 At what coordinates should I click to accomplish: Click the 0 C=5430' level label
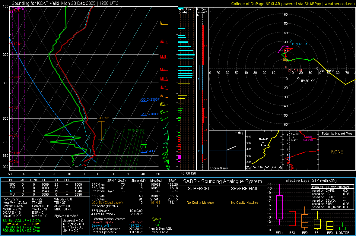148,151
